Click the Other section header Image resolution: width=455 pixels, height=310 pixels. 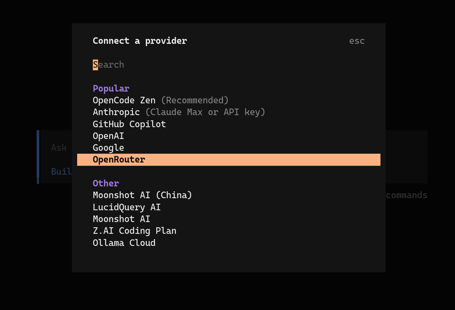click(106, 183)
